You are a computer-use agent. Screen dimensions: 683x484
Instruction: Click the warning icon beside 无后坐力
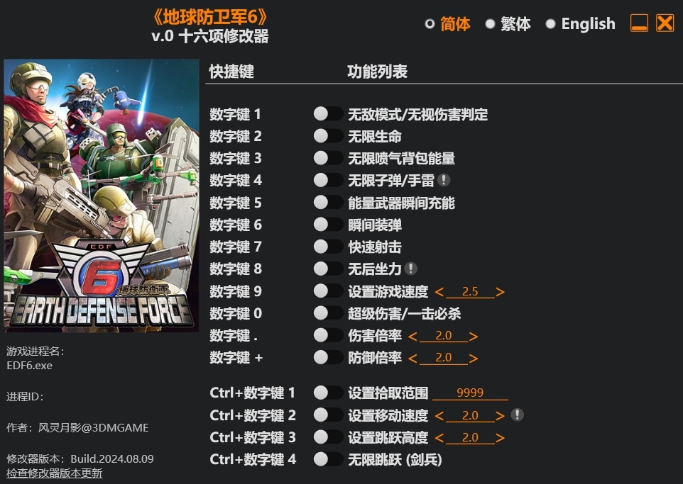410,269
